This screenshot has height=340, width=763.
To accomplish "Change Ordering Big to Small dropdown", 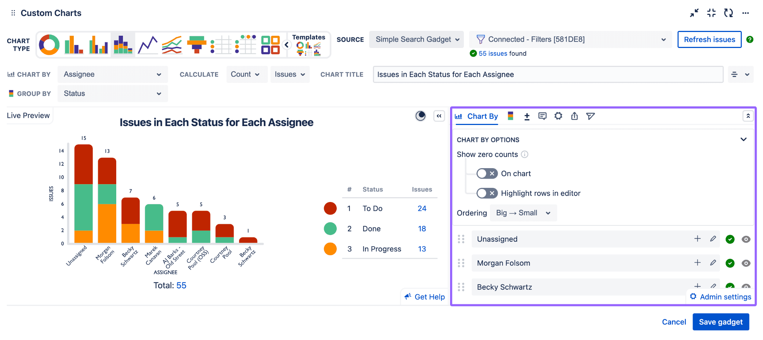I will pos(523,213).
